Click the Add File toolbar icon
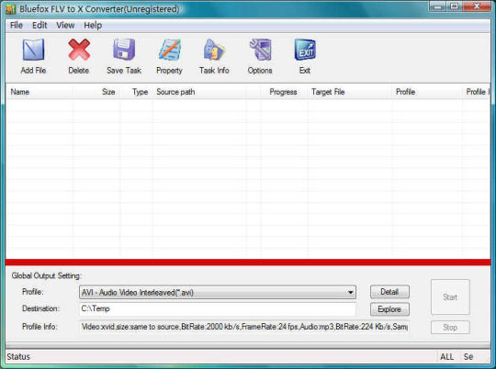The height and width of the screenshot is (369, 496). click(33, 50)
